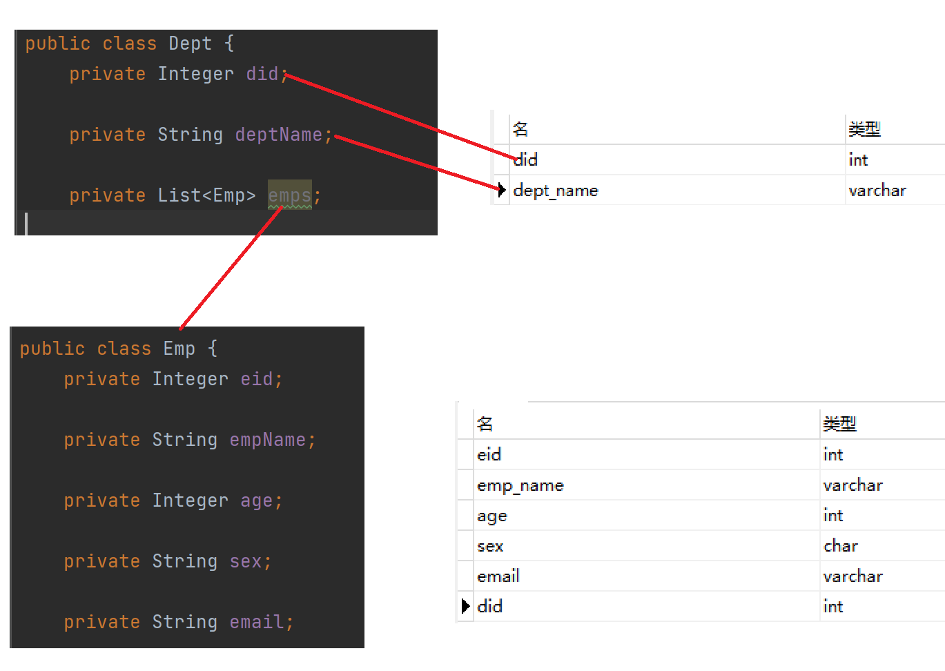
Task: Select the 'age' cell in lower table
Action: [492, 516]
